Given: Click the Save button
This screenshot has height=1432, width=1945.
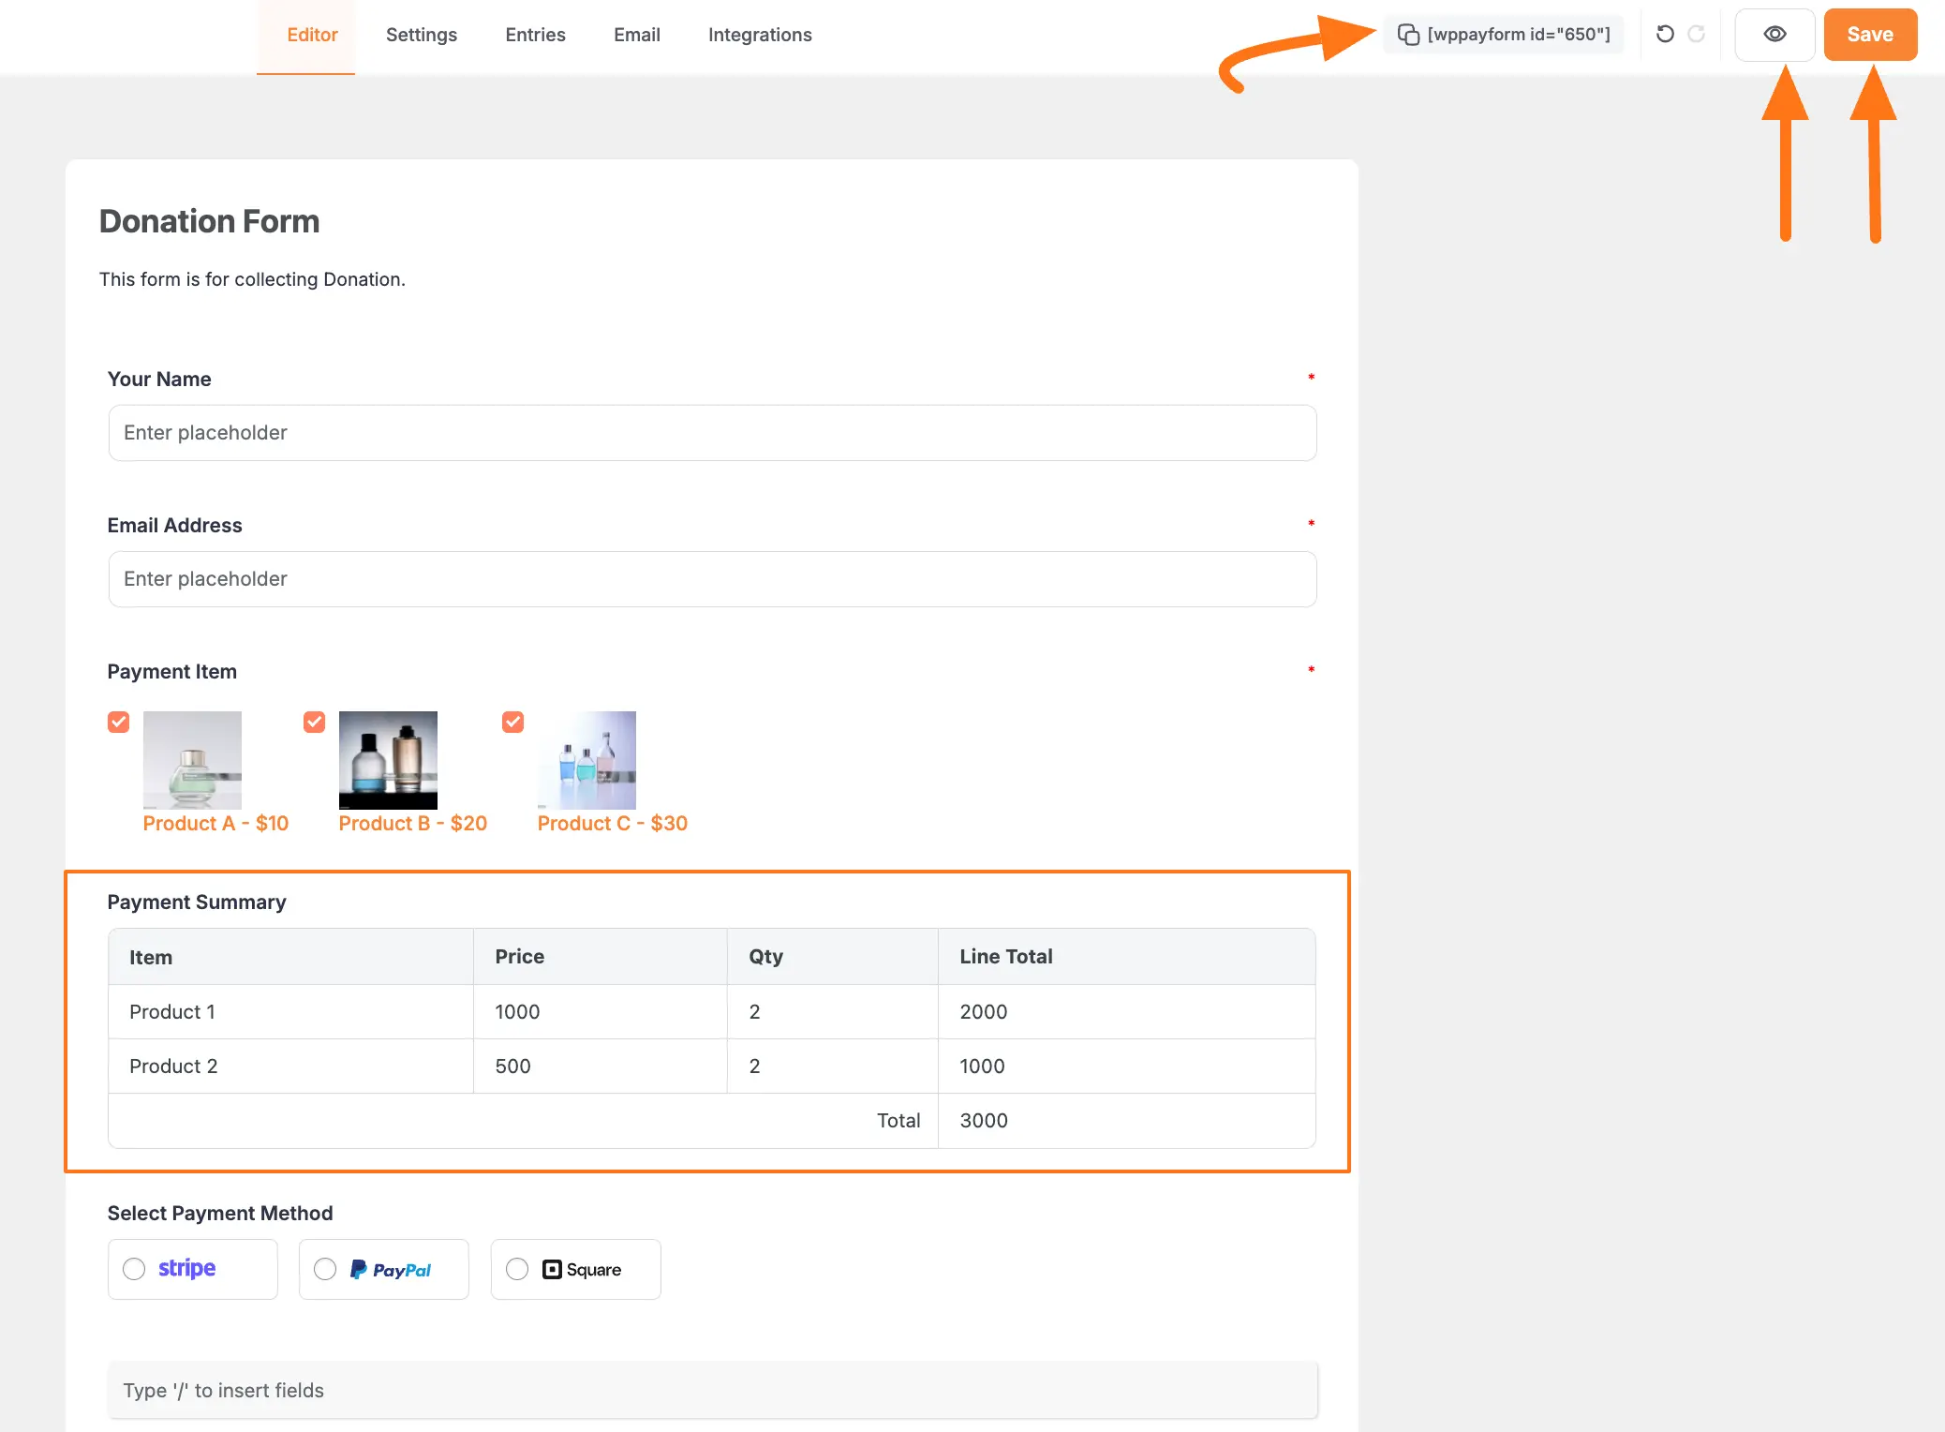Looking at the screenshot, I should click(x=1869, y=34).
